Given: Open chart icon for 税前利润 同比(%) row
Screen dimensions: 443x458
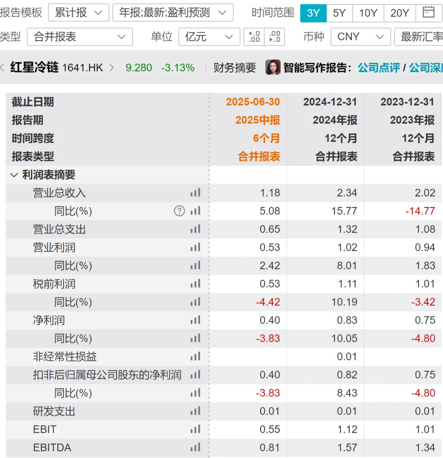Looking at the screenshot, I should [195, 302].
